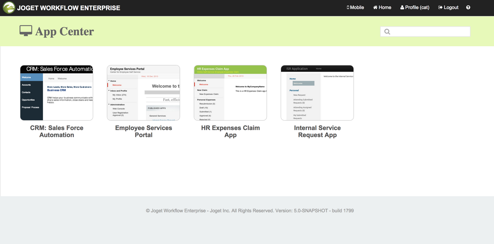Viewport: 494px width, 244px height.
Task: Click Employee Services Portal title
Action: pos(144,131)
